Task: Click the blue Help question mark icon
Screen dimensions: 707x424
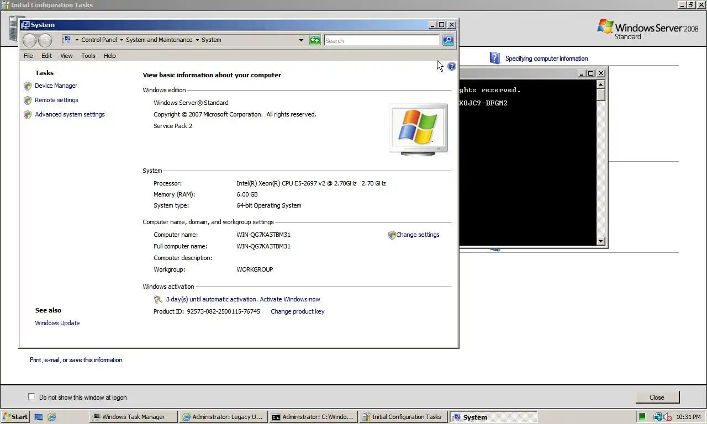Action: pyautogui.click(x=452, y=66)
